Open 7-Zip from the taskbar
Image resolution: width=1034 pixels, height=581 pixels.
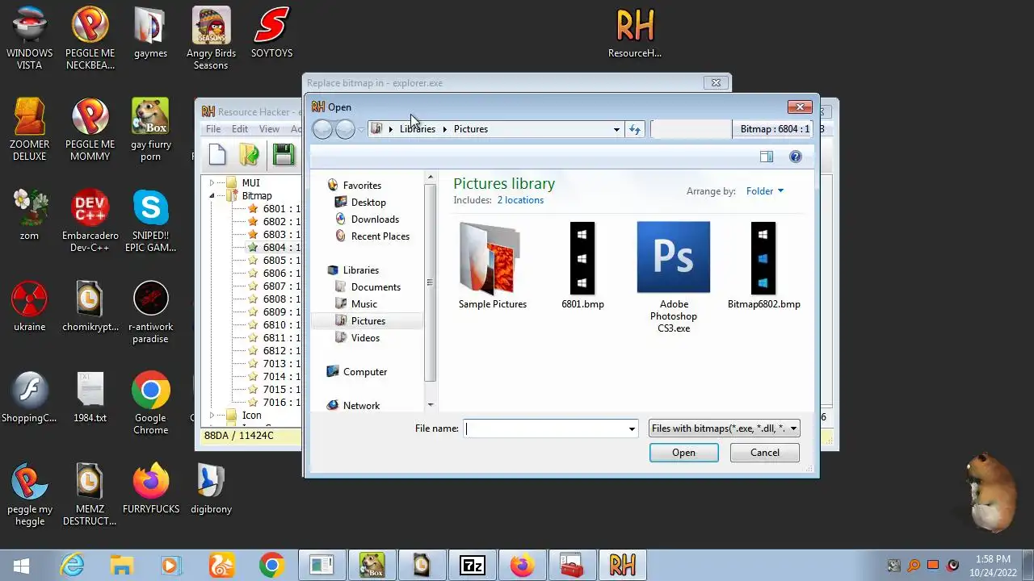tap(472, 566)
